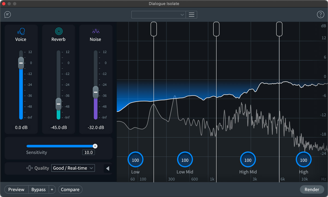The width and height of the screenshot is (328, 197).
Task: Collapse the spectrum panel with the arrow
Action: pyautogui.click(x=108, y=169)
